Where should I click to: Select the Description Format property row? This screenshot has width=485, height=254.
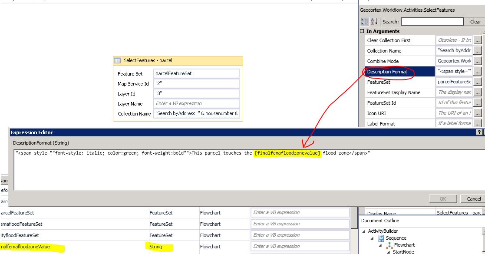coord(399,72)
